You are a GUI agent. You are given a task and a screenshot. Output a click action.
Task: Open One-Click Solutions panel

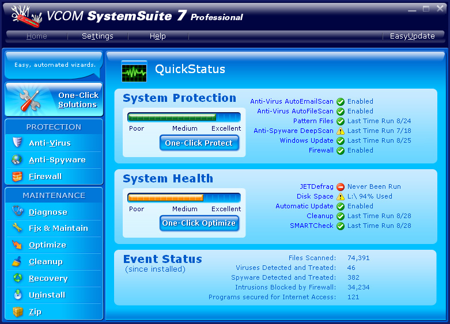54,100
